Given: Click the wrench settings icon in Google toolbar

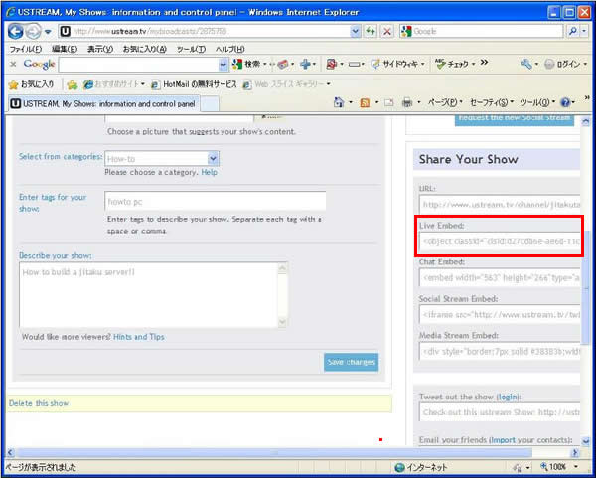Looking at the screenshot, I should click(x=526, y=64).
